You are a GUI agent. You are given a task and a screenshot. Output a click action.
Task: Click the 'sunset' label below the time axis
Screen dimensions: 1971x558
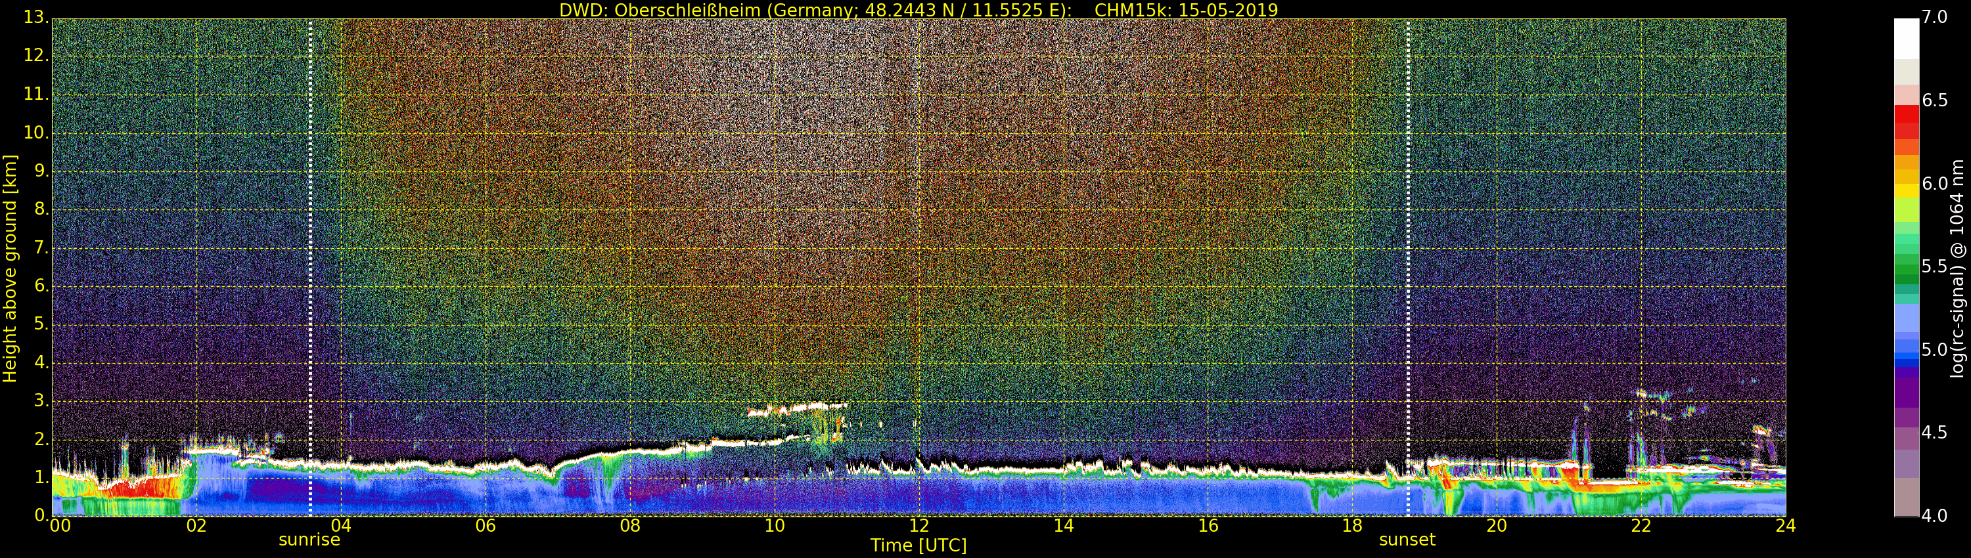point(1407,540)
